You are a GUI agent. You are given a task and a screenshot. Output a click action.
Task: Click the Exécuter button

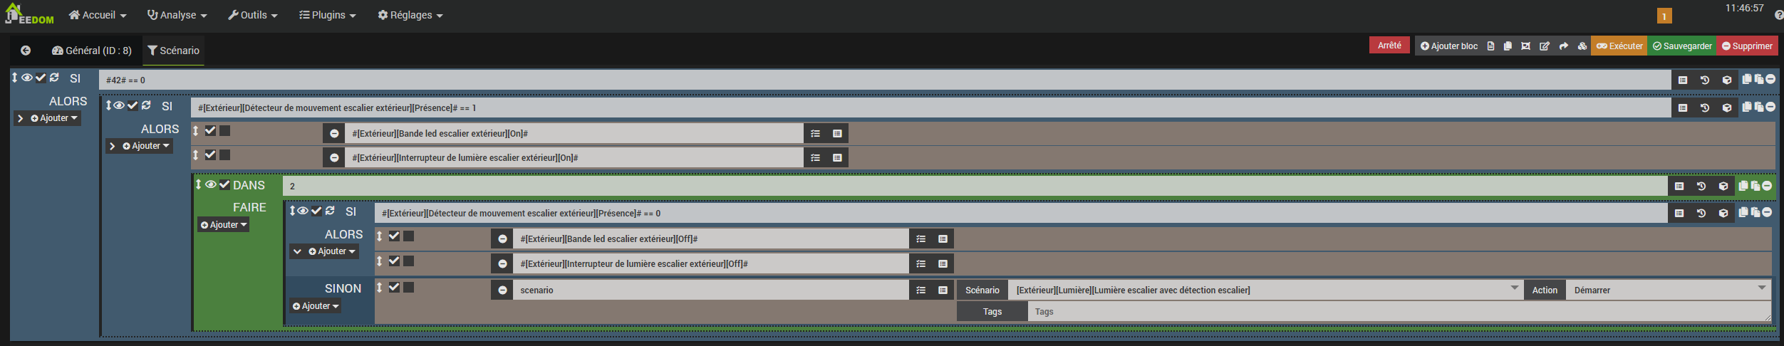(1619, 46)
